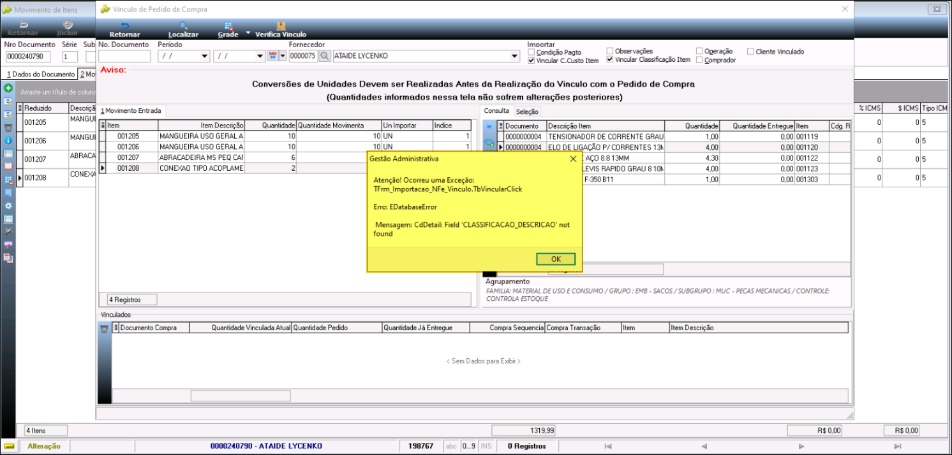This screenshot has width=952, height=455.
Task: Click the Quantidade Pedido column header
Action: (x=336, y=328)
